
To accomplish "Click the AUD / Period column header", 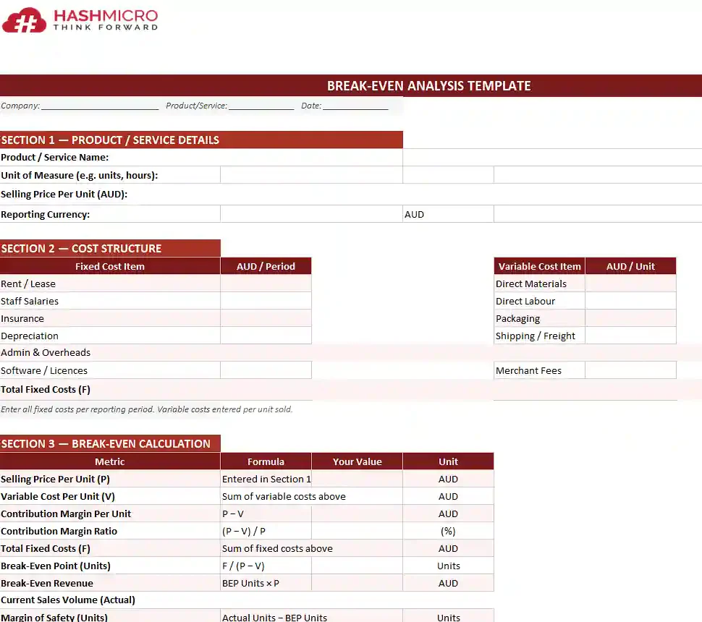I will 266,266.
